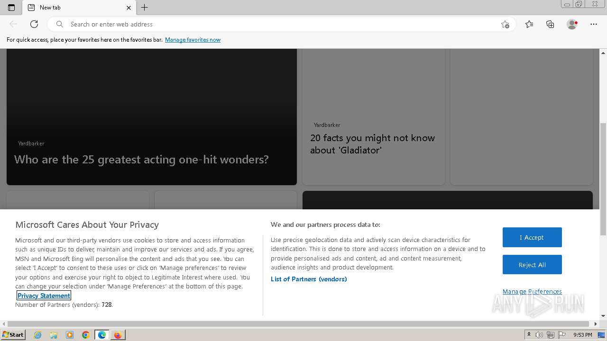This screenshot has width=607, height=341.
Task: Open the tab actions menu icon
Action: click(x=11, y=8)
